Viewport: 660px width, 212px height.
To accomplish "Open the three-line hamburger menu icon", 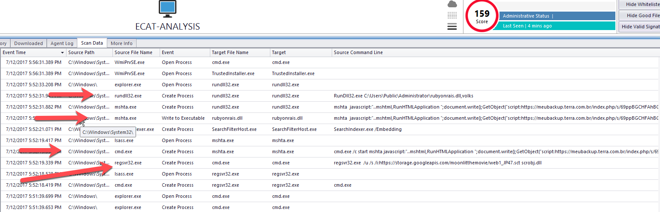I will pos(452,27).
